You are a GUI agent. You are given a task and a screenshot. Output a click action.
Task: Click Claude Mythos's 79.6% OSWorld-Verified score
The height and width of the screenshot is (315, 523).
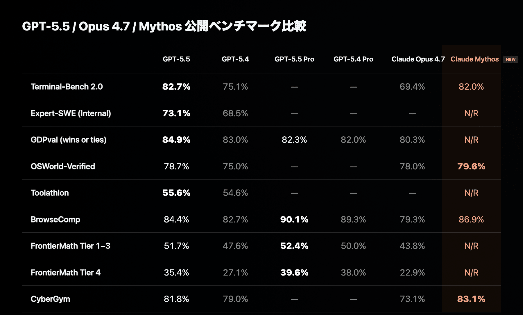click(471, 166)
